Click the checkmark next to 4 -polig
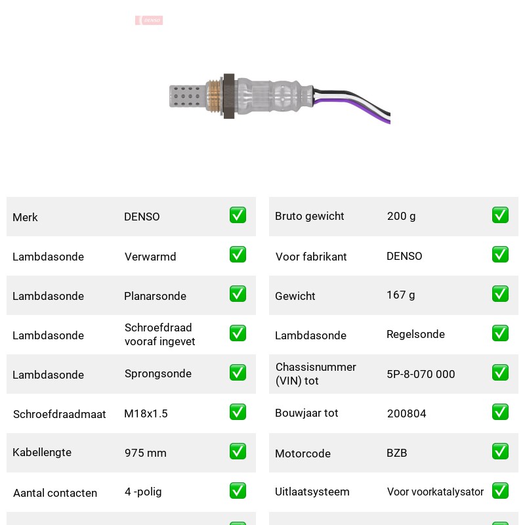This screenshot has height=525, width=525. coord(238,490)
